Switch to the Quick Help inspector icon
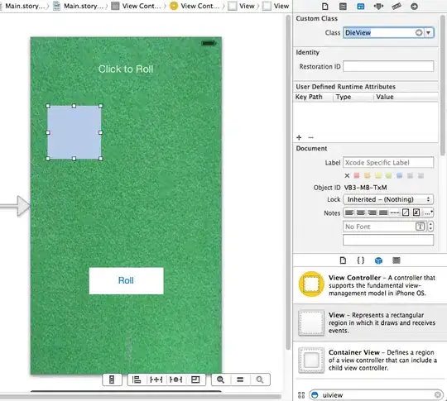447x401 pixels. [343, 7]
